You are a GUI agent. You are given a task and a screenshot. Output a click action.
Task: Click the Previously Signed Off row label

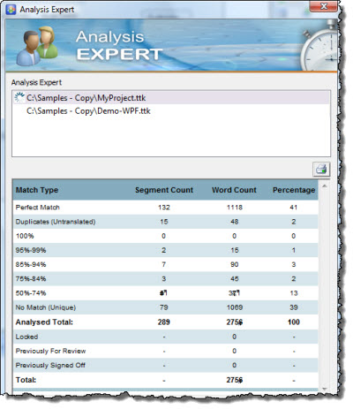pos(50,365)
